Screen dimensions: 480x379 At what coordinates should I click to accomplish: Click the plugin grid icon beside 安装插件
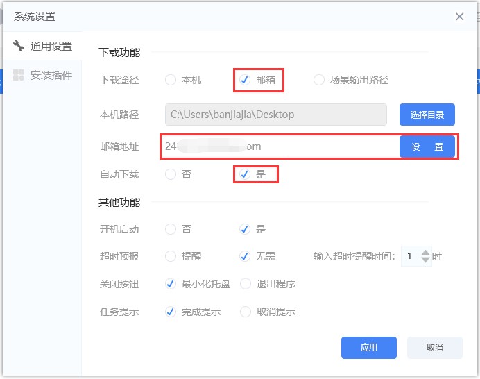pyautogui.click(x=19, y=75)
